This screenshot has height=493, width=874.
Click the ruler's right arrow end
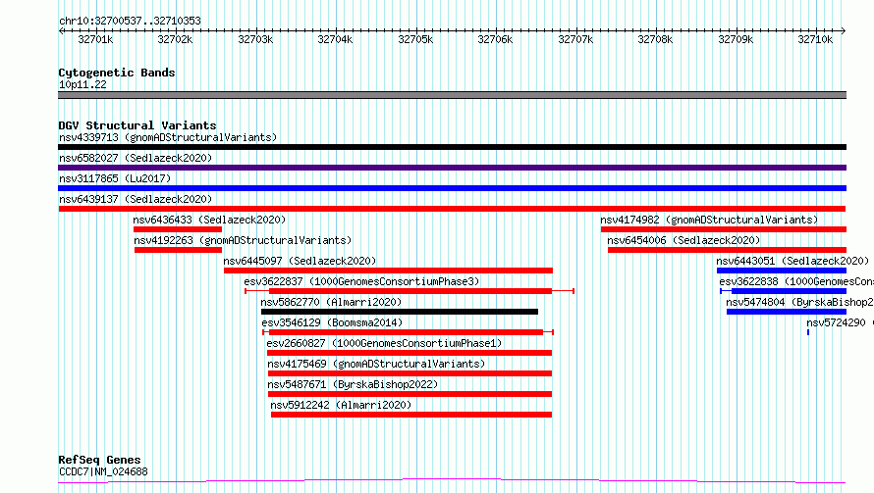[844, 30]
